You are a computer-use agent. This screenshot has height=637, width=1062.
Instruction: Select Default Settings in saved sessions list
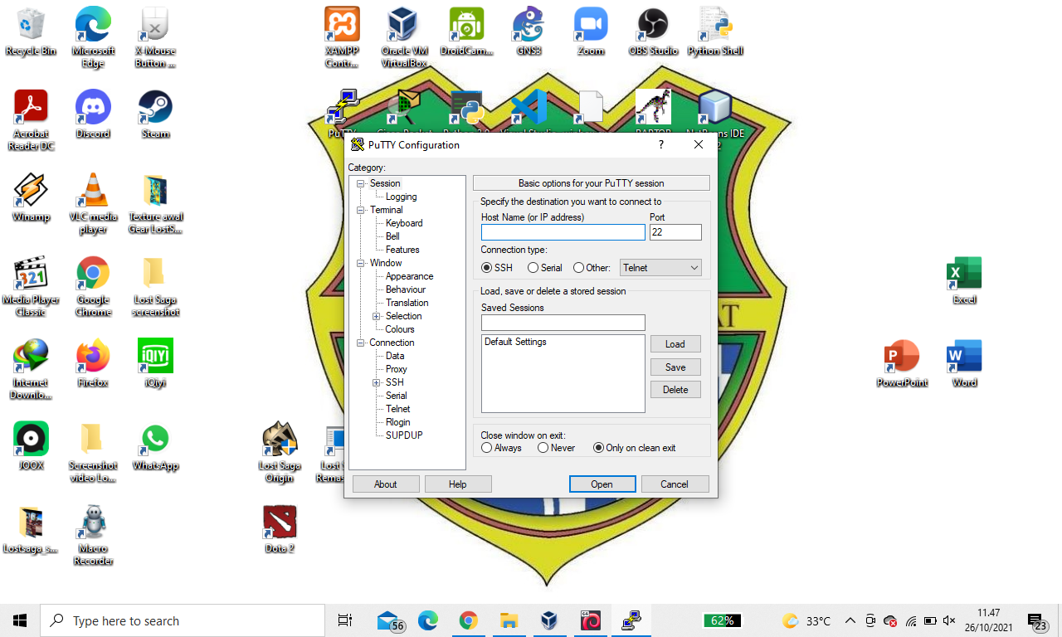[x=515, y=342]
